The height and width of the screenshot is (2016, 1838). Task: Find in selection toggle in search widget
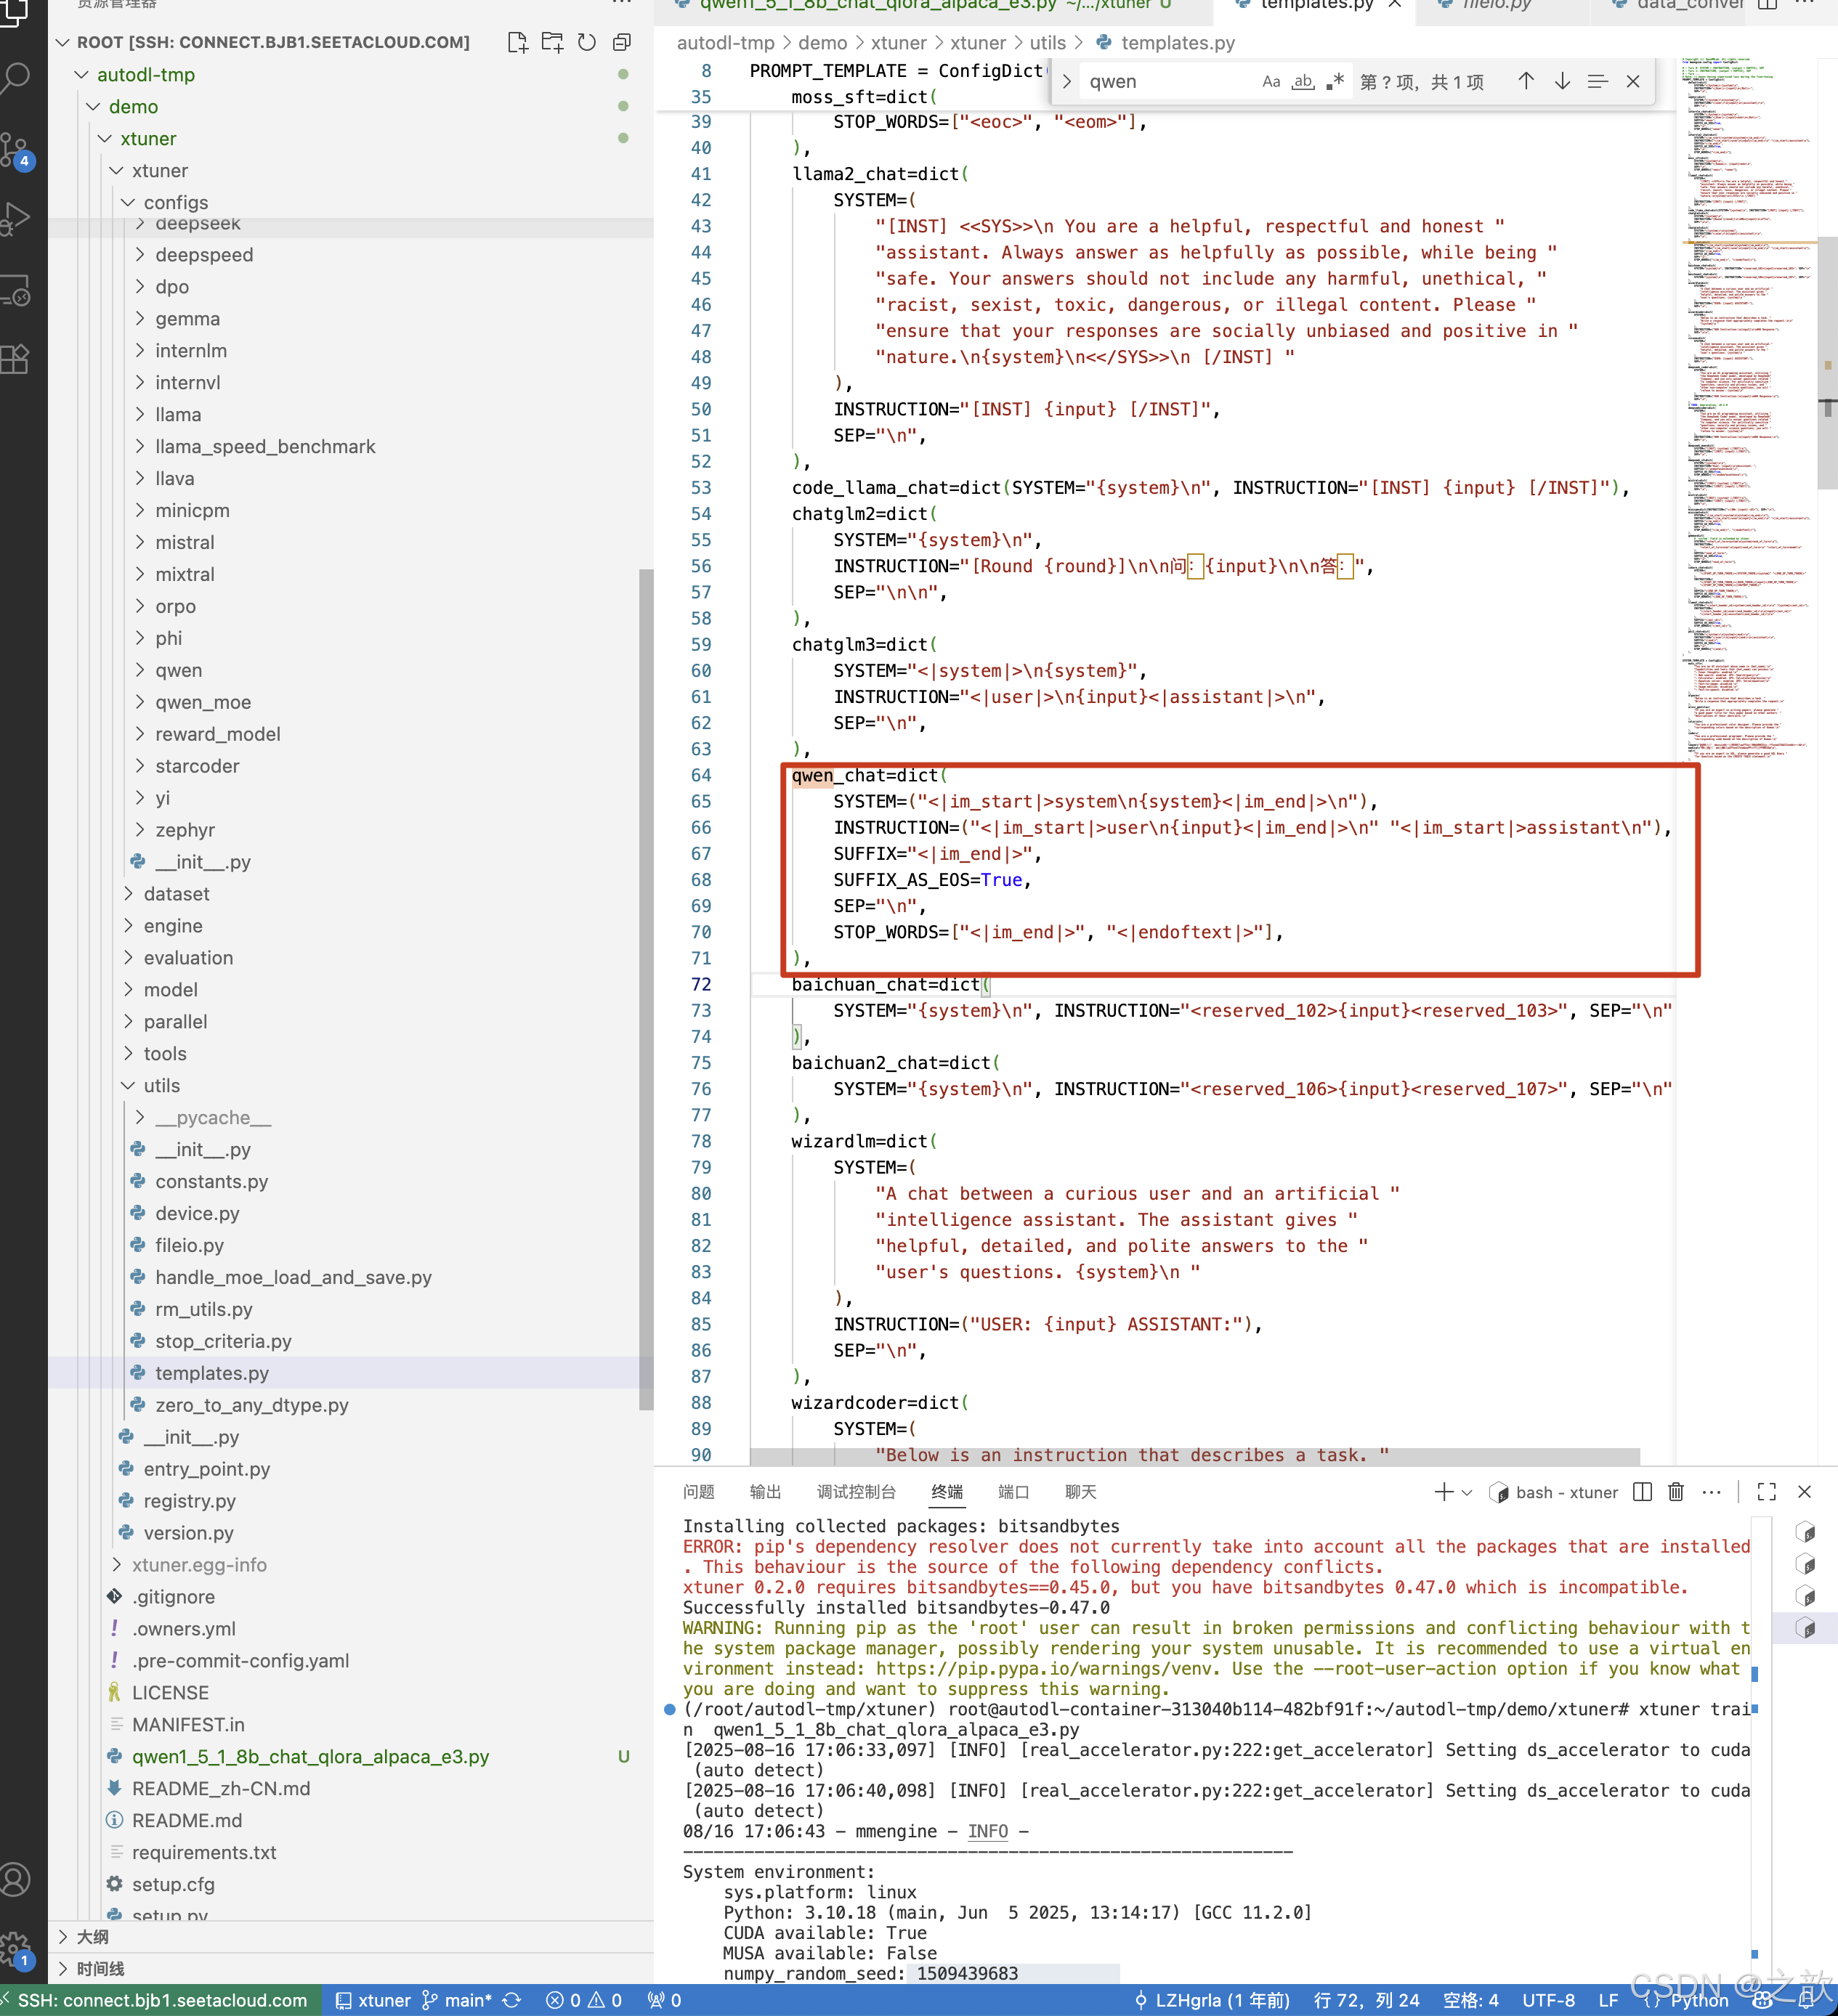(x=1598, y=82)
